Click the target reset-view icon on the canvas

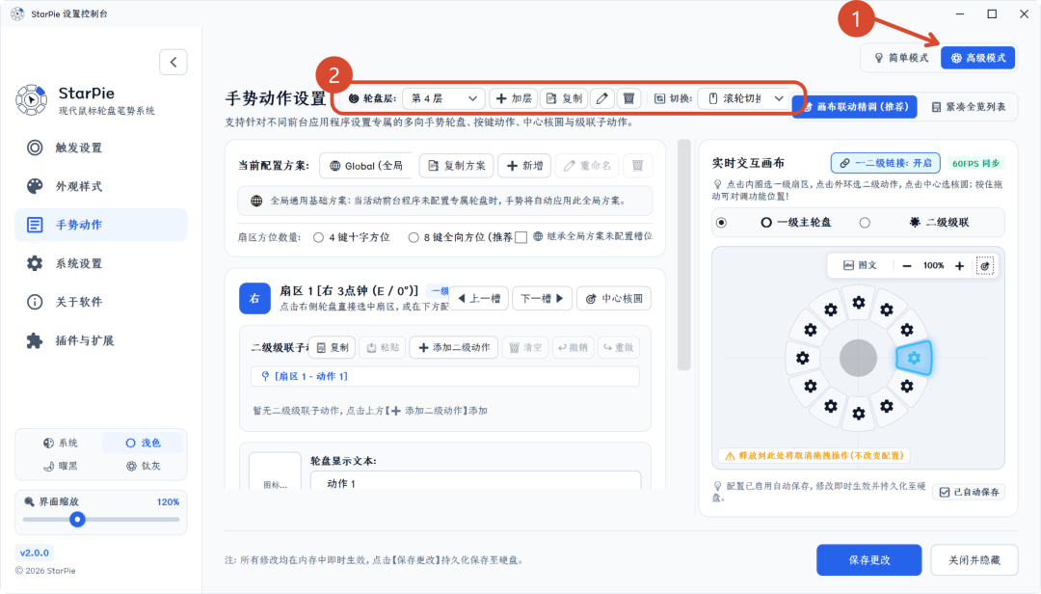coord(985,266)
